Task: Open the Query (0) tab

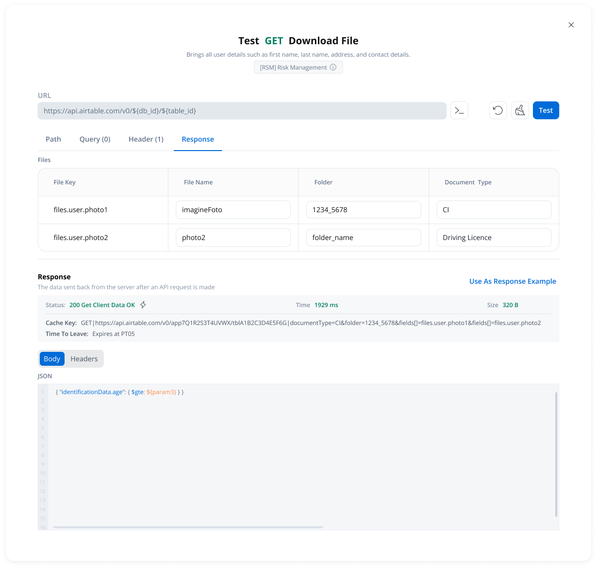Action: point(95,139)
